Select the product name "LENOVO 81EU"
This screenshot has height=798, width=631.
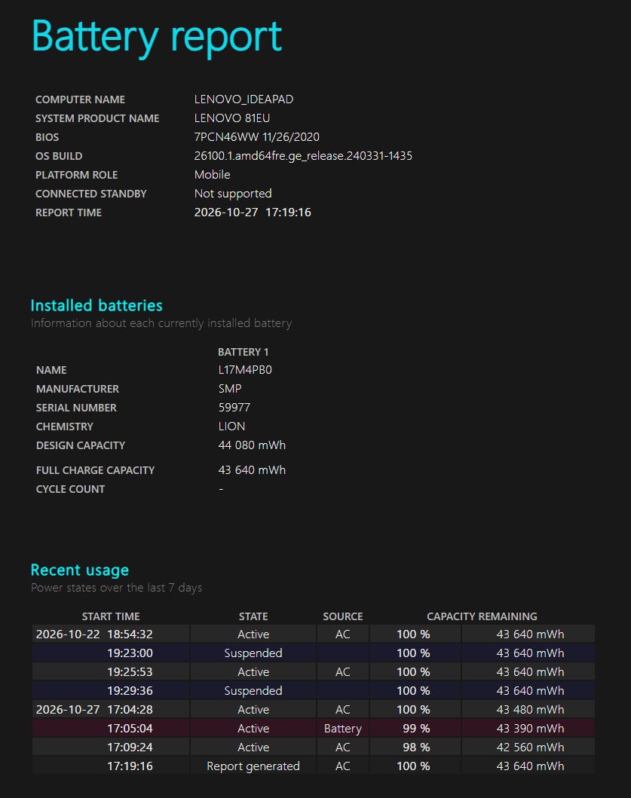pyautogui.click(x=231, y=118)
